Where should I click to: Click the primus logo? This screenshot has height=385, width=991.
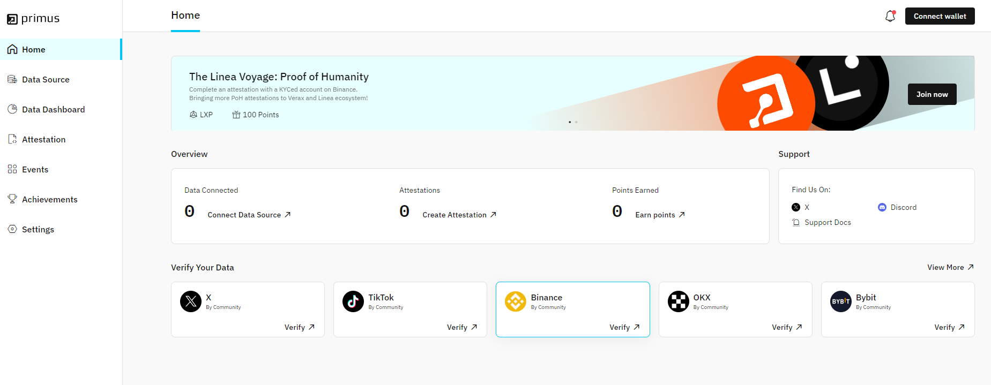pyautogui.click(x=33, y=19)
